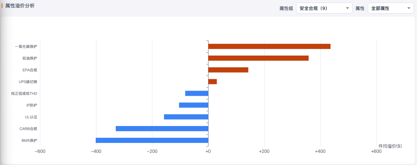Click the +400 axis tick label

[320, 151]
